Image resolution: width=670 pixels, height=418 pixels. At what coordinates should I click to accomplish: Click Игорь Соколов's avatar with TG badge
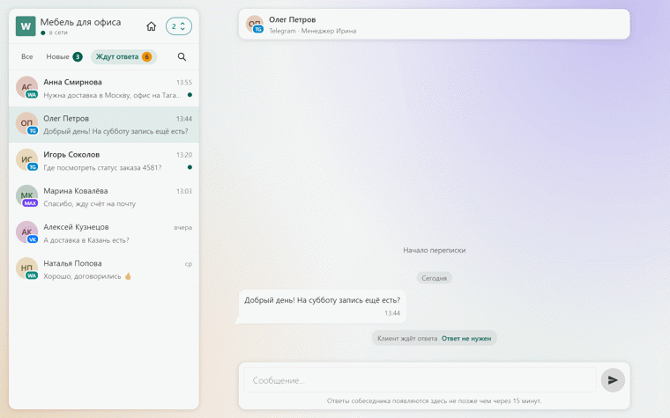pos(27,160)
